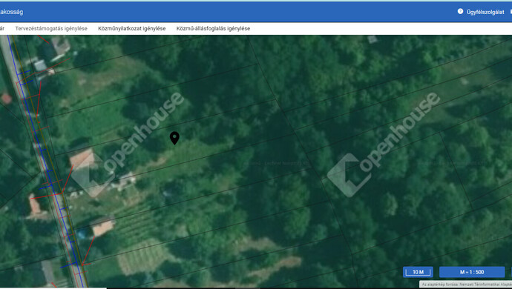
Task: Select the black location pin on map
Action: 174,138
